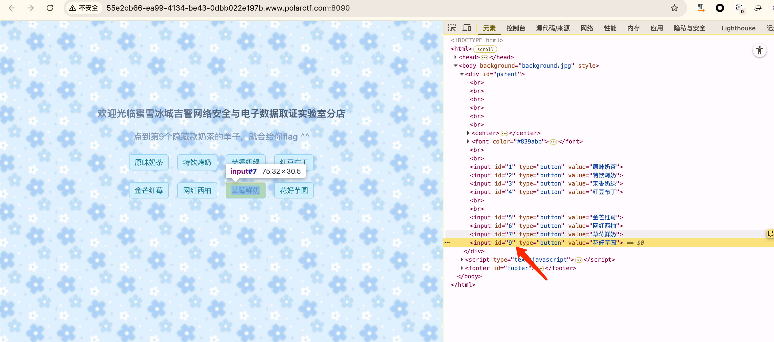Image resolution: width=774 pixels, height=342 pixels.
Task: Expand the head element node
Action: point(456,57)
